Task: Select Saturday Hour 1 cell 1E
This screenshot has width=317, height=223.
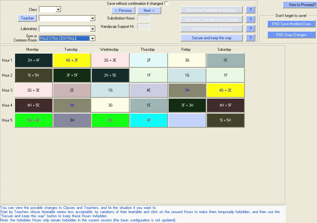Action: [x=226, y=60]
